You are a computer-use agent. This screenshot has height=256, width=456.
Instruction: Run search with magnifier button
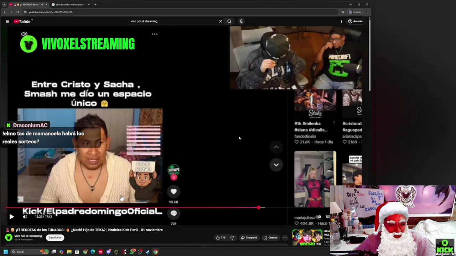(229, 21)
